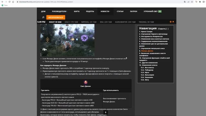The image size is (206, 116).
Task: Open the УТРЕННИЙ СВЕТ menu item
Action: coord(152,12)
